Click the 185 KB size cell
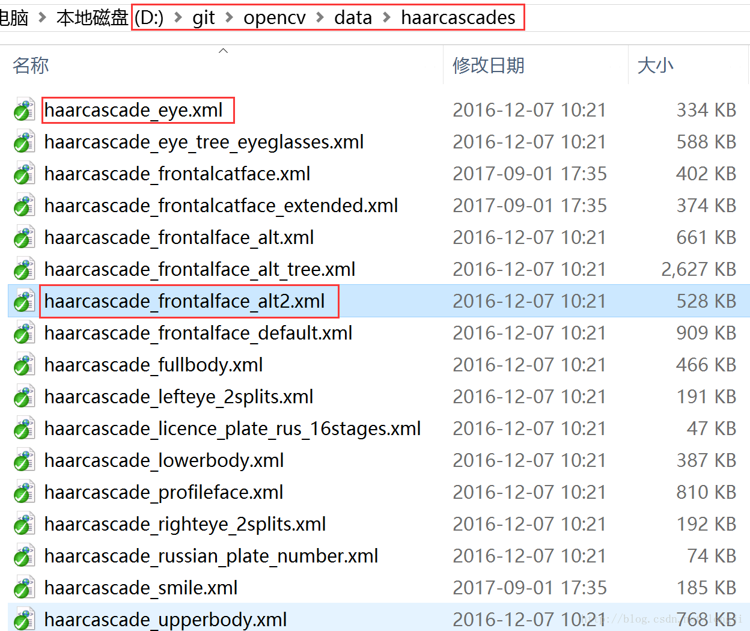750x631 pixels. pos(707,588)
